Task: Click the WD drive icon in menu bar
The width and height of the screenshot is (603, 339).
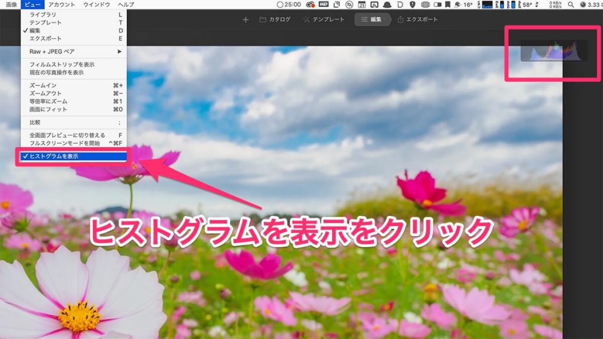Action: 324,5
